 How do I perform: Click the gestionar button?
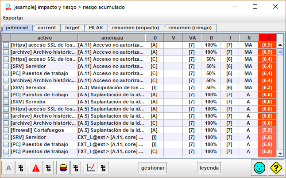click(x=153, y=168)
